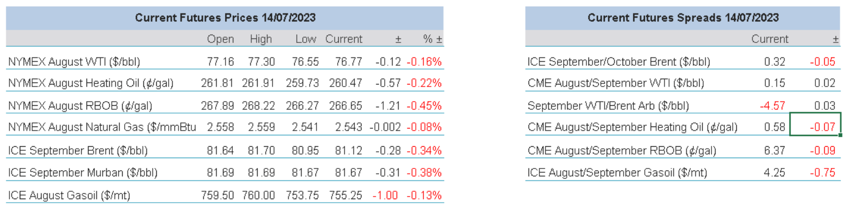Click the % ± column header
Viewport: 848px width, 208px height.
433,39
